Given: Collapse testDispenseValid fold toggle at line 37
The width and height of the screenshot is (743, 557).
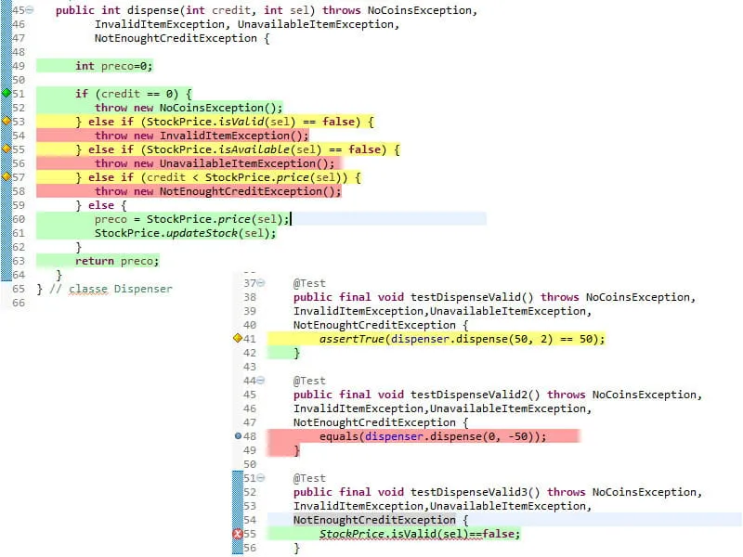Looking at the screenshot, I should click(x=261, y=283).
